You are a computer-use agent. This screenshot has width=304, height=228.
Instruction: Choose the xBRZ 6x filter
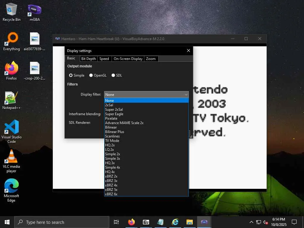pyautogui.click(x=146, y=194)
